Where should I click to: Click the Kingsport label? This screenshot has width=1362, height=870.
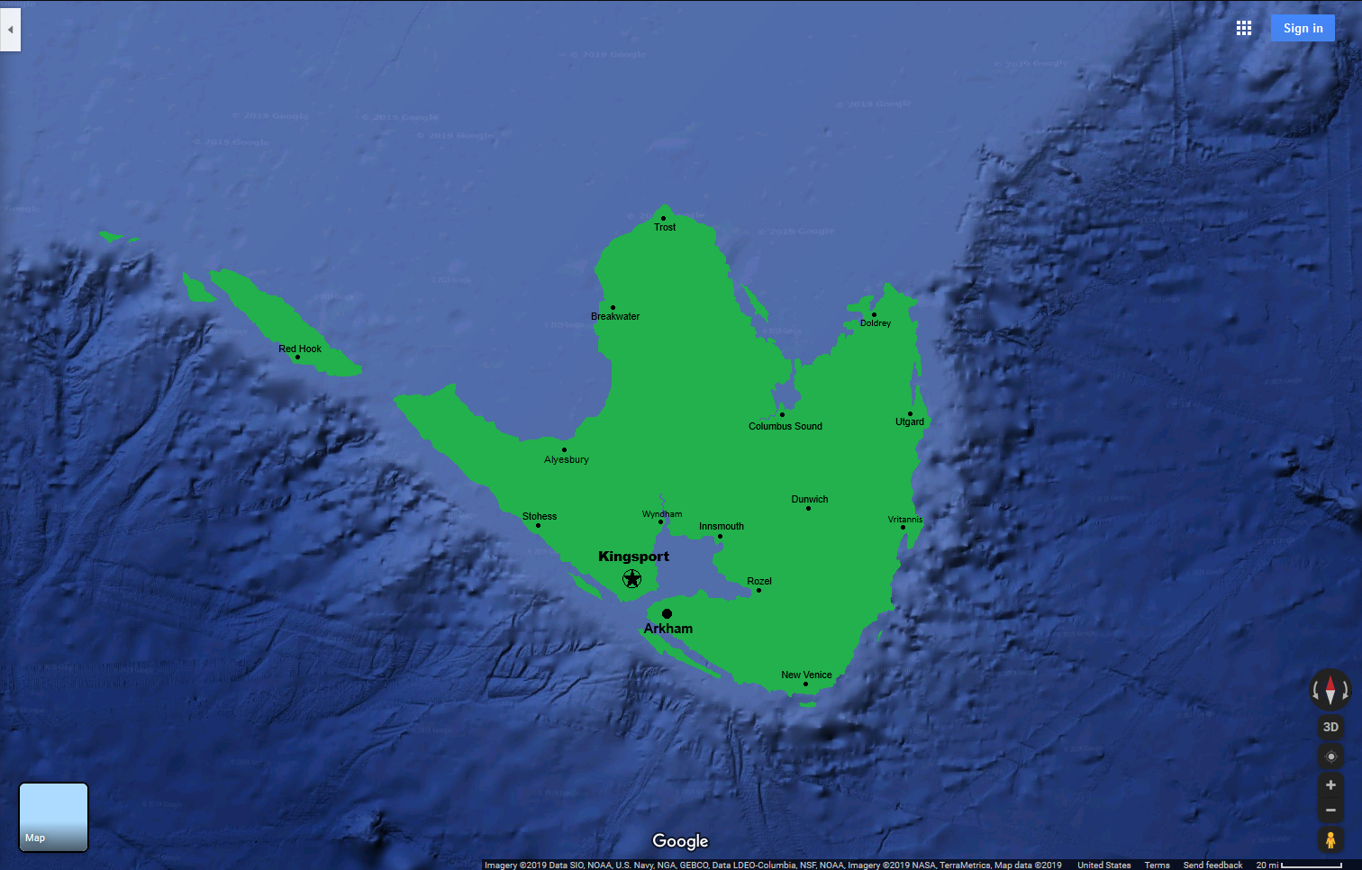pyautogui.click(x=634, y=557)
